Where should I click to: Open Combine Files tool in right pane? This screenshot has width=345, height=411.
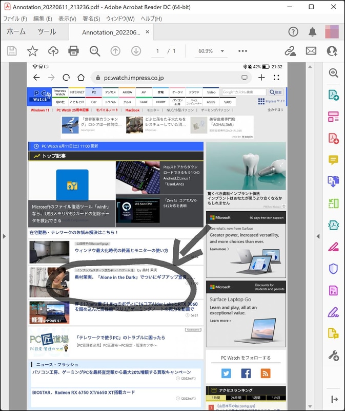(x=333, y=181)
